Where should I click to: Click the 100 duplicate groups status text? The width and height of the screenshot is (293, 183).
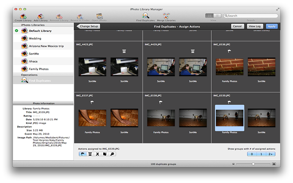pyautogui.click(x=163, y=164)
